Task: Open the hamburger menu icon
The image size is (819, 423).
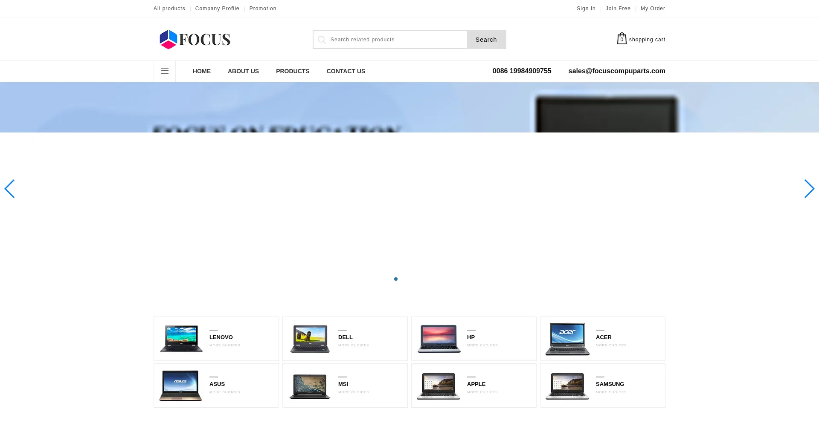Action: pyautogui.click(x=165, y=71)
